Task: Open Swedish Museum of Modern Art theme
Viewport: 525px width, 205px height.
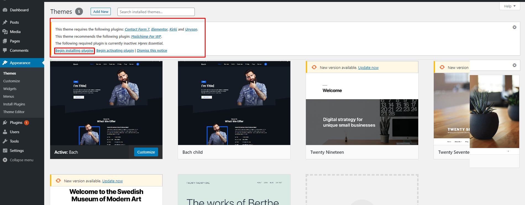Action: pyautogui.click(x=106, y=195)
